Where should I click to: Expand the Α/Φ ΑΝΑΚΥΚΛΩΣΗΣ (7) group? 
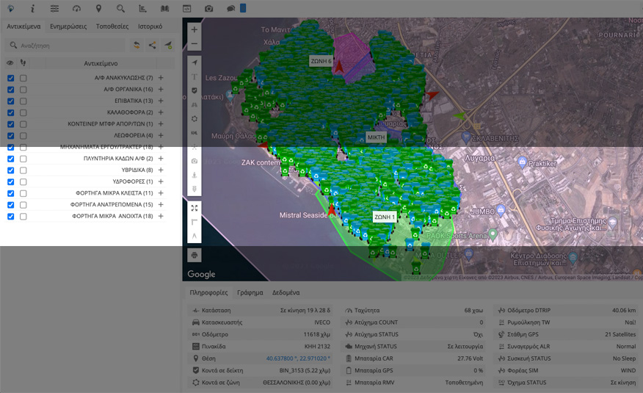[161, 78]
